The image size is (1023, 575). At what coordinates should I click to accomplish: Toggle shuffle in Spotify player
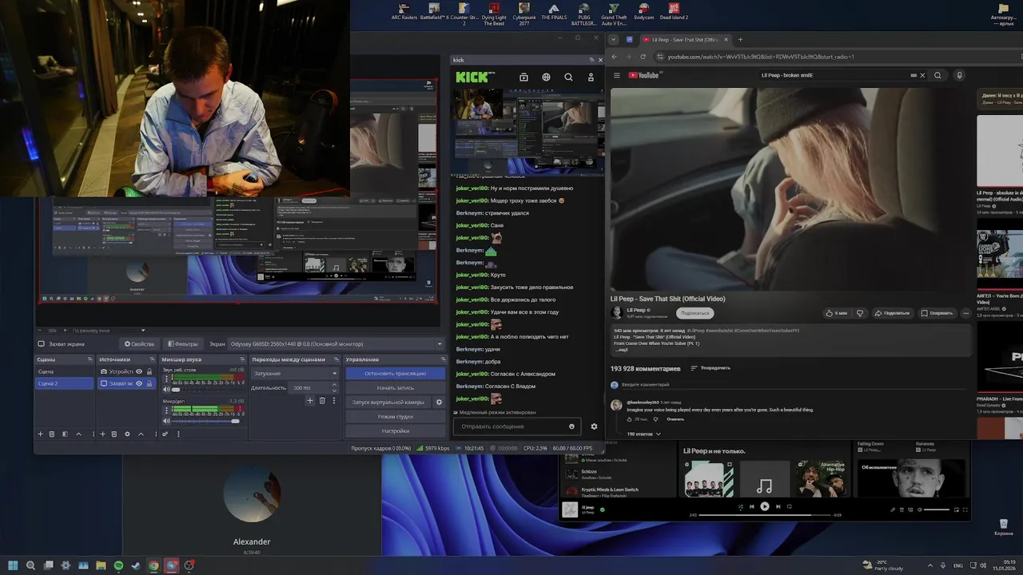(x=740, y=506)
